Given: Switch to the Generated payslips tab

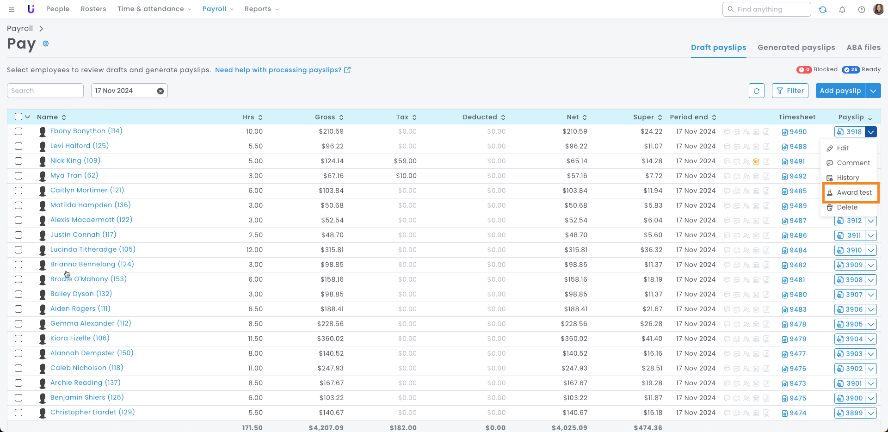Looking at the screenshot, I should (796, 48).
